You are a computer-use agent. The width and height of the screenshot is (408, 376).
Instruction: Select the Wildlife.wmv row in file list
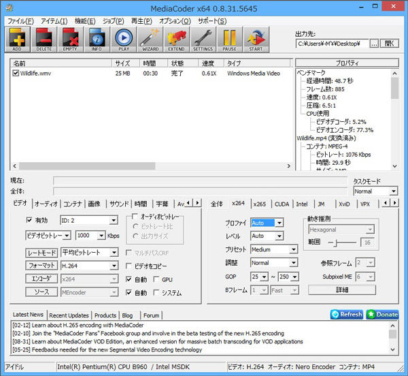(151, 73)
